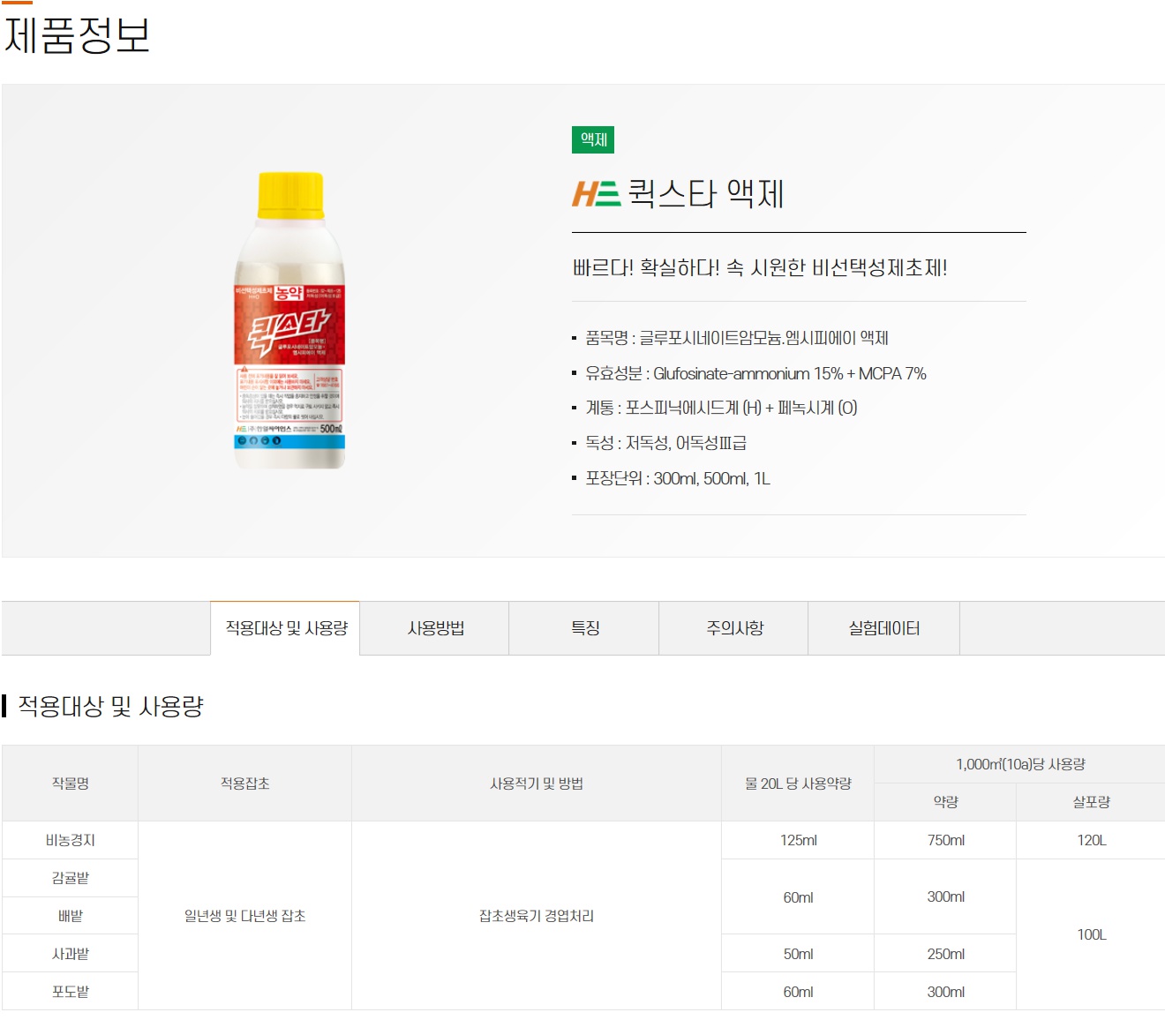The width and height of the screenshot is (1165, 1035).
Task: Switch to the 특징 tab
Action: point(584,628)
